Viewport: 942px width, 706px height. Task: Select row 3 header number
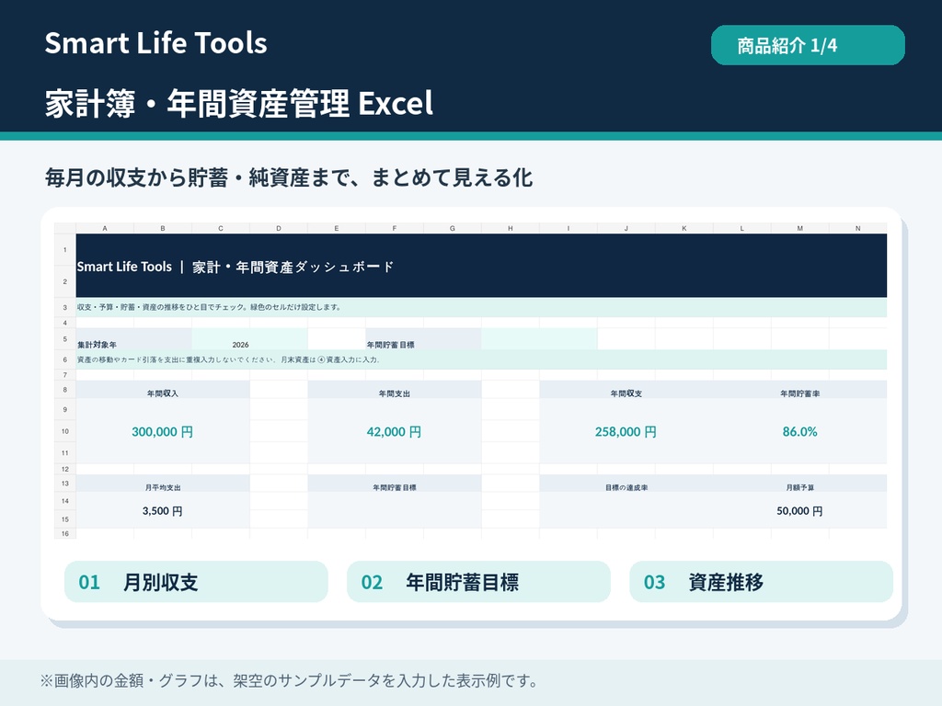tap(65, 307)
